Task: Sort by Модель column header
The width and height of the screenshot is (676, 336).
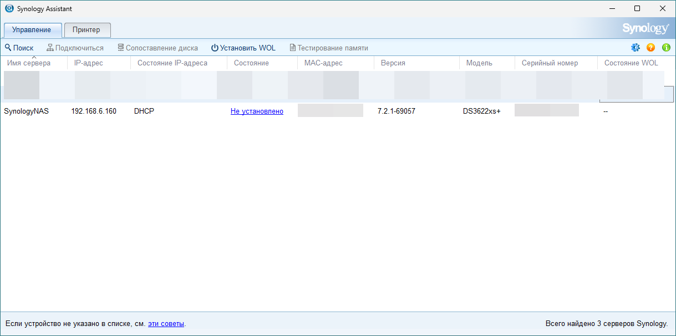Action: 487,63
